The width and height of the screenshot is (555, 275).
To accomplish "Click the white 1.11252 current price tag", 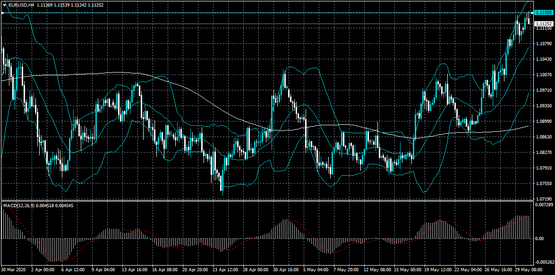I will click(544, 24).
